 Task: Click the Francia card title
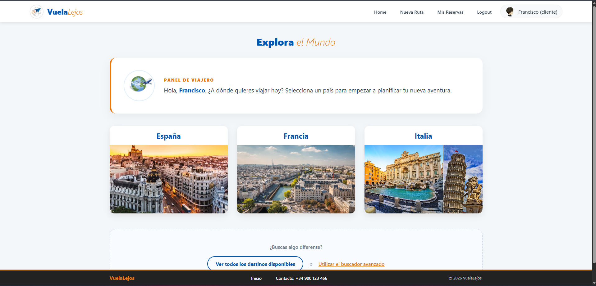[296, 136]
